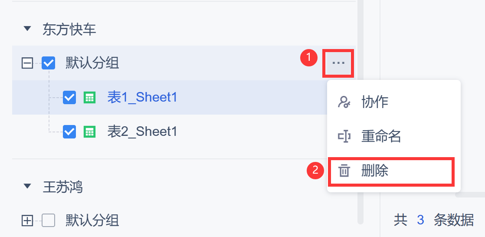Check the 默认分组 checkbox under 王苏鸿
This screenshot has width=485, height=237.
point(48,221)
